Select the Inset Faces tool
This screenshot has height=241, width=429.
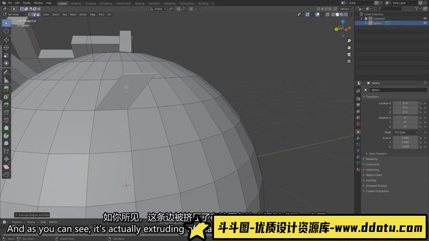6,97
